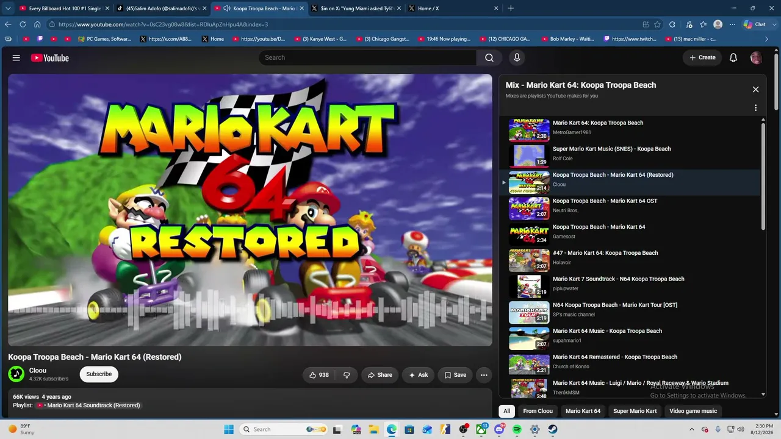Image resolution: width=781 pixels, height=439 pixels.
Task: Open the Create menu
Action: (x=702, y=57)
